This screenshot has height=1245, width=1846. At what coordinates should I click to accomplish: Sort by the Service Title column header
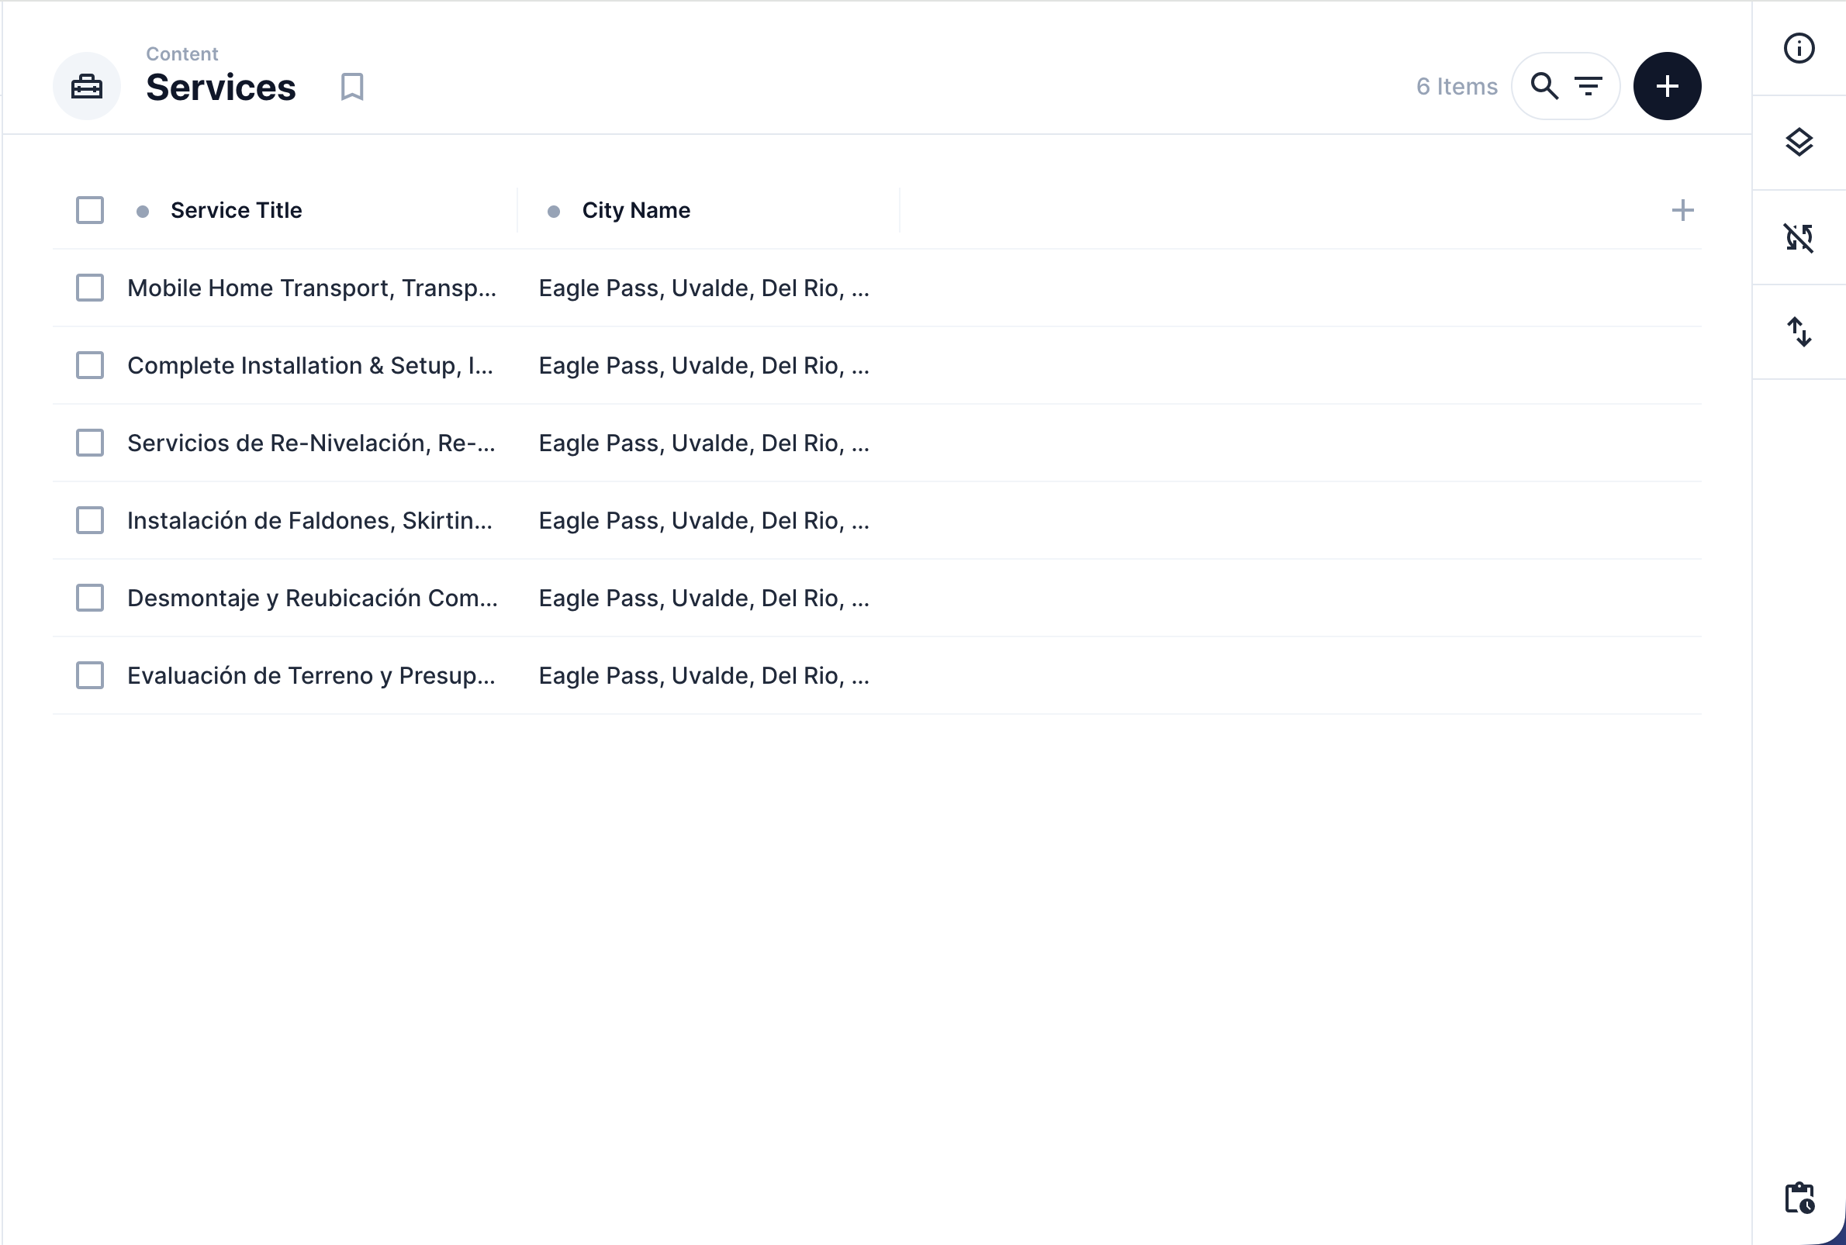click(x=236, y=210)
